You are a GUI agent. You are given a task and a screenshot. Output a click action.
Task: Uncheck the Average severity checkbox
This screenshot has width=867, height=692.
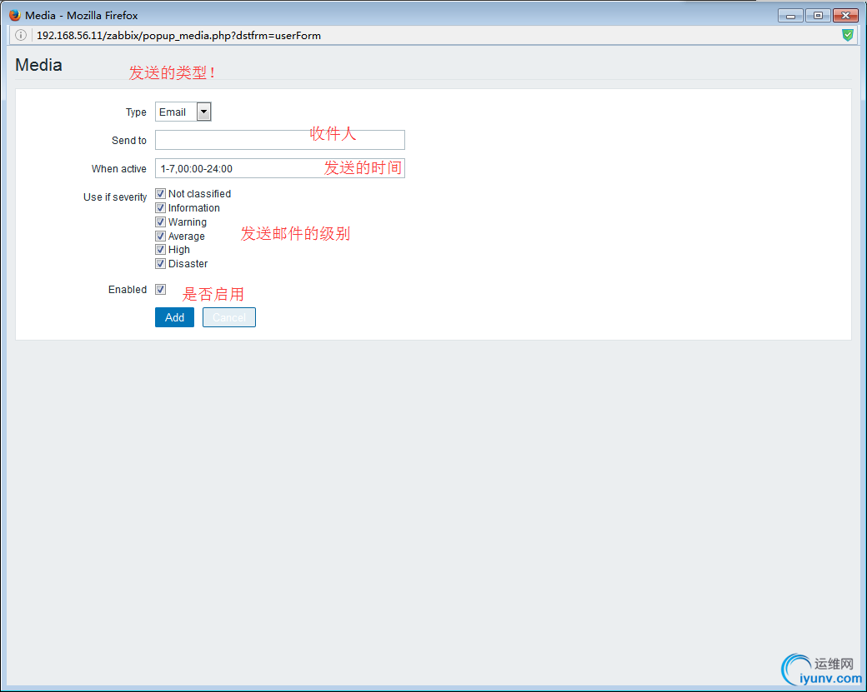(160, 236)
